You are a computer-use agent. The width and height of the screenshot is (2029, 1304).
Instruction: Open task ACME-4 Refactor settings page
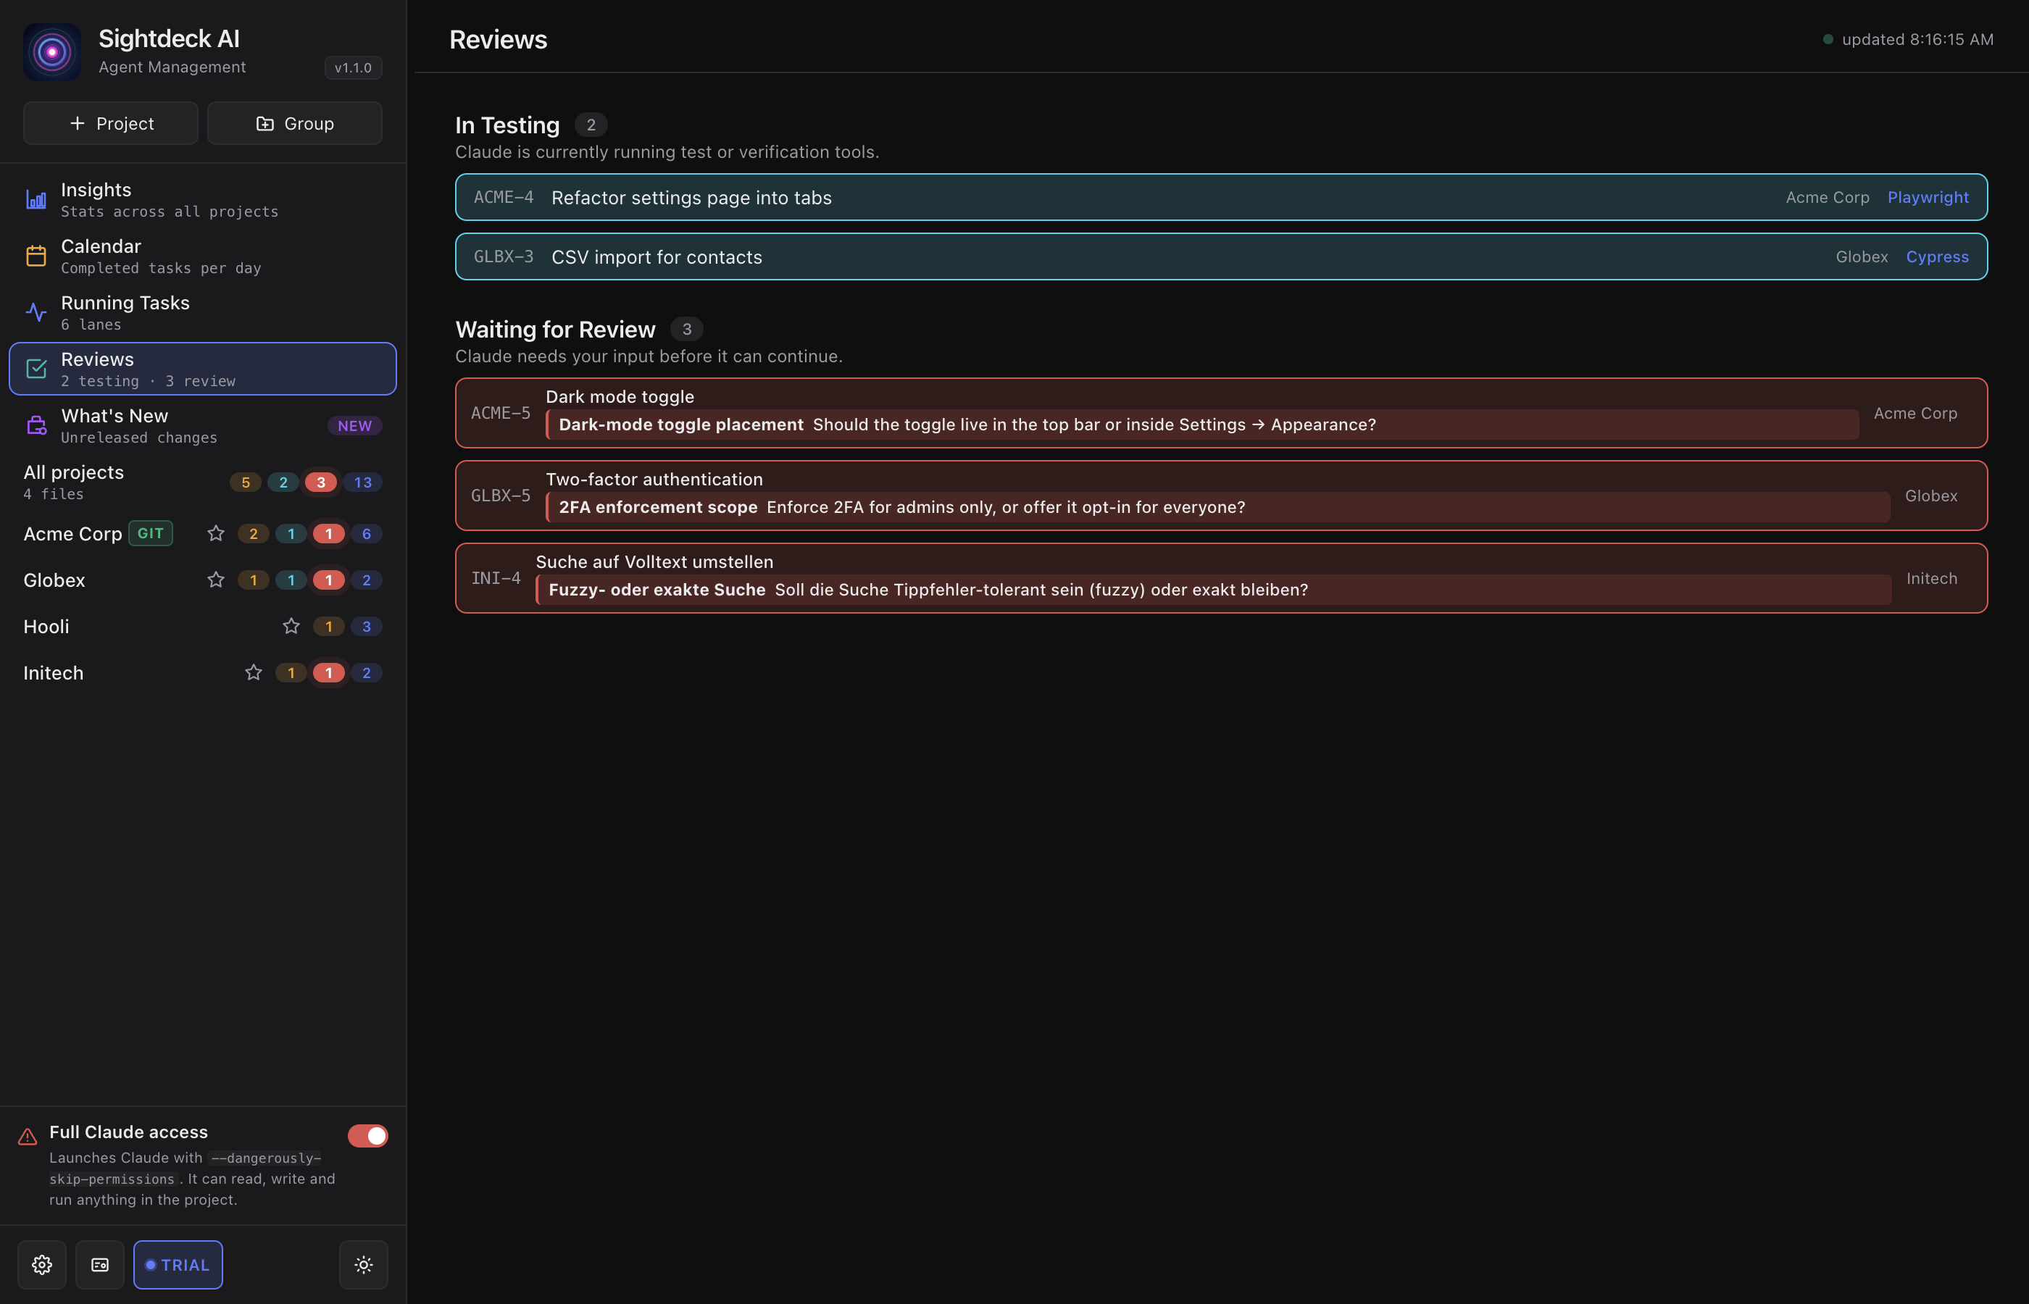pos(1221,197)
